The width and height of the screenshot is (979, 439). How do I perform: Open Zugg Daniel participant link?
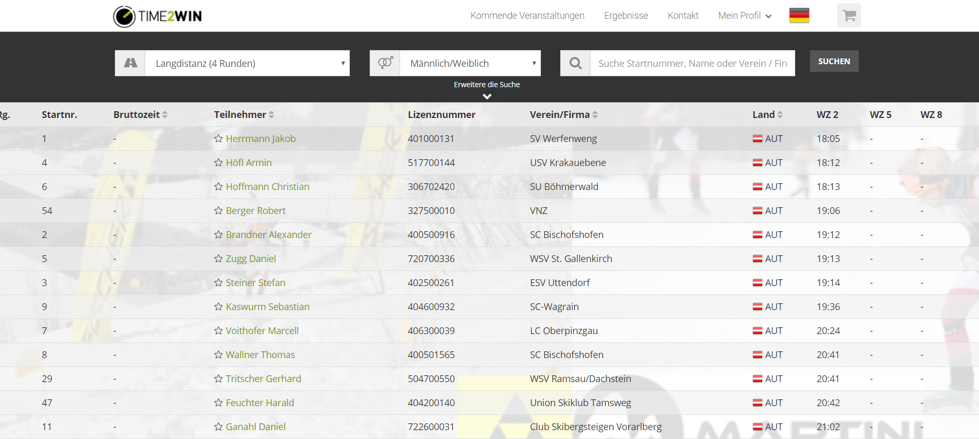tap(251, 258)
